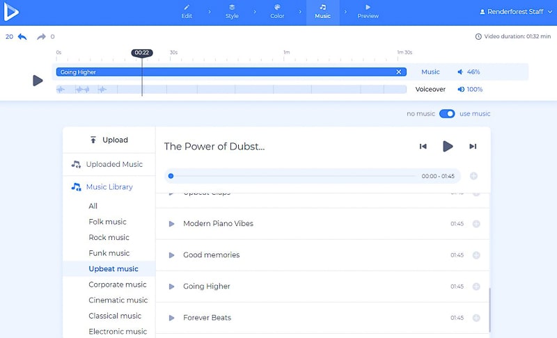The image size is (557, 338).
Task: Play the timeline with main play button
Action: 38,81
